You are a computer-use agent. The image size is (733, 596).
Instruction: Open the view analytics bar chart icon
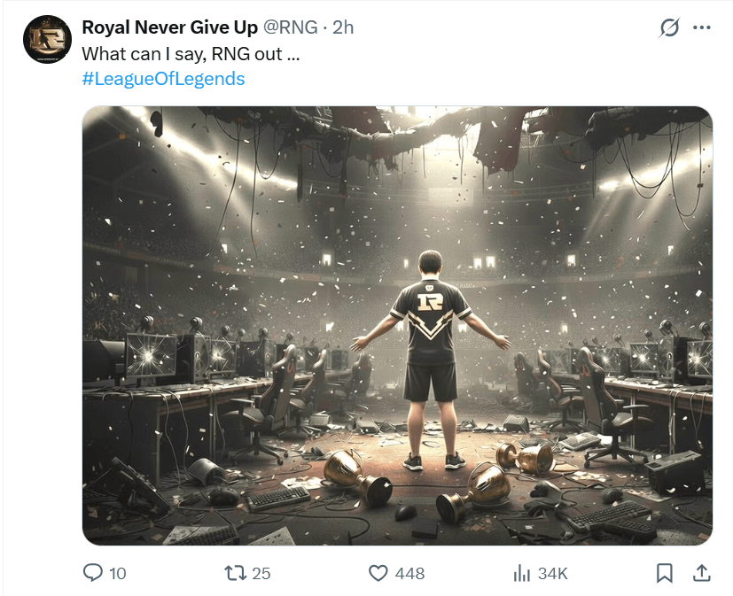521,574
